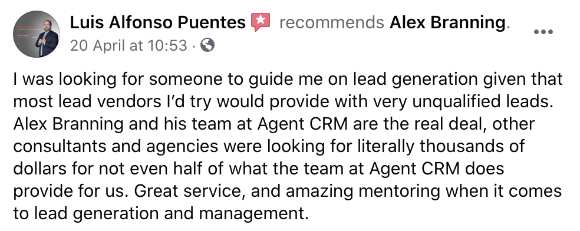The image size is (580, 231).
Task: Click "Alex Branning" mention inside review text
Action: 68,124
